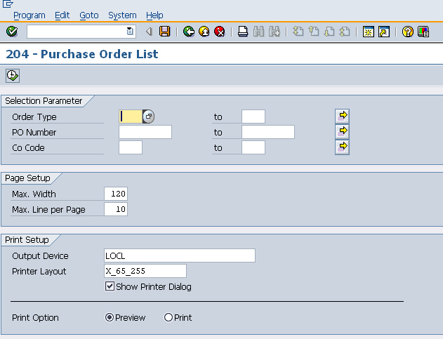The width and height of the screenshot is (443, 339).
Task: Open multiple selection for Co Code
Action: tap(343, 147)
